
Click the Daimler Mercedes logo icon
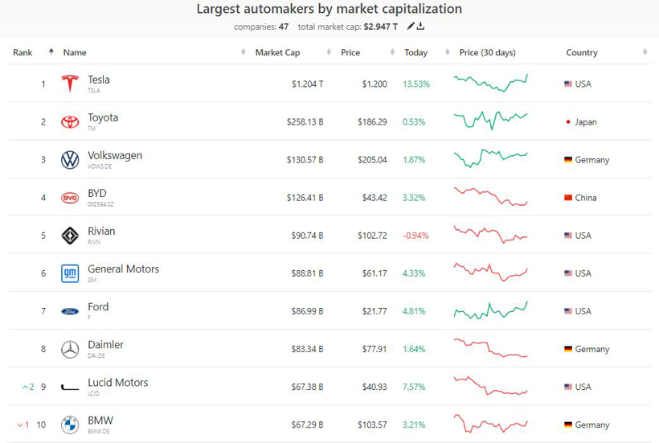click(x=70, y=349)
